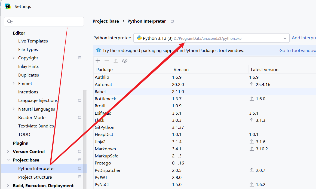Click the upgrade arrow for Flask 3.1.3
The width and height of the screenshot is (316, 189).
click(x=252, y=120)
